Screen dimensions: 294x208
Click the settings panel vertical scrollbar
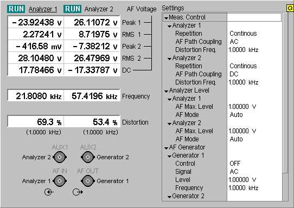point(285,107)
